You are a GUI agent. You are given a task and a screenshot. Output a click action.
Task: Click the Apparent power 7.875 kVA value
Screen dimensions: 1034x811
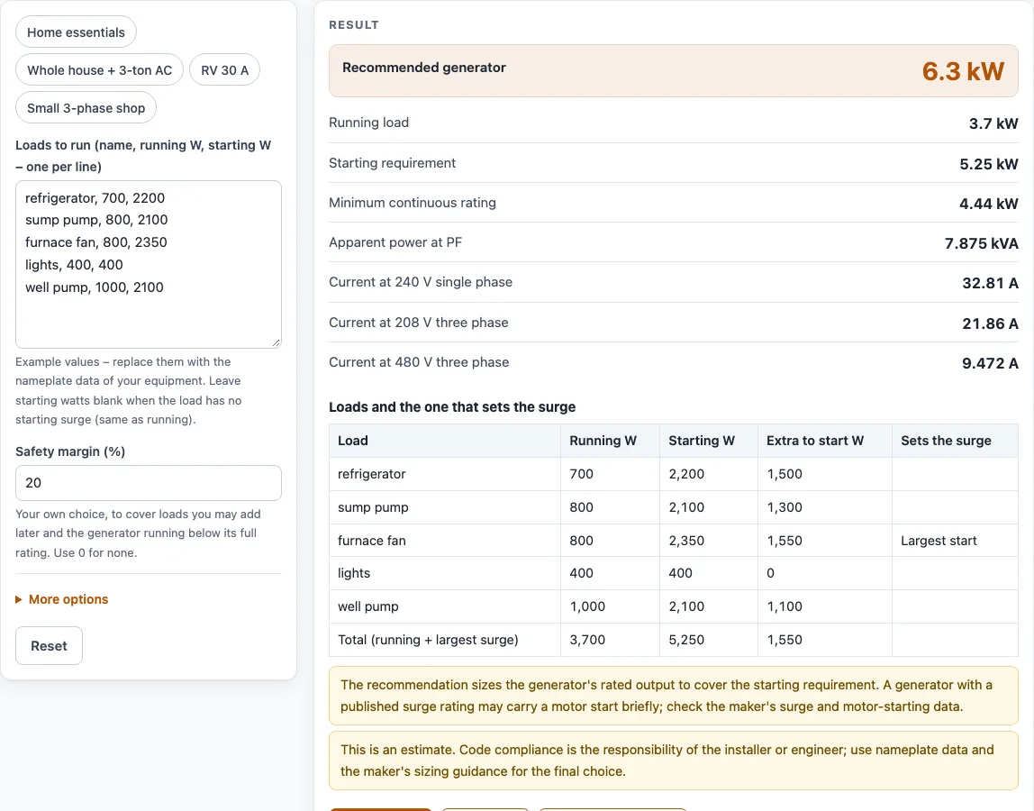[981, 243]
